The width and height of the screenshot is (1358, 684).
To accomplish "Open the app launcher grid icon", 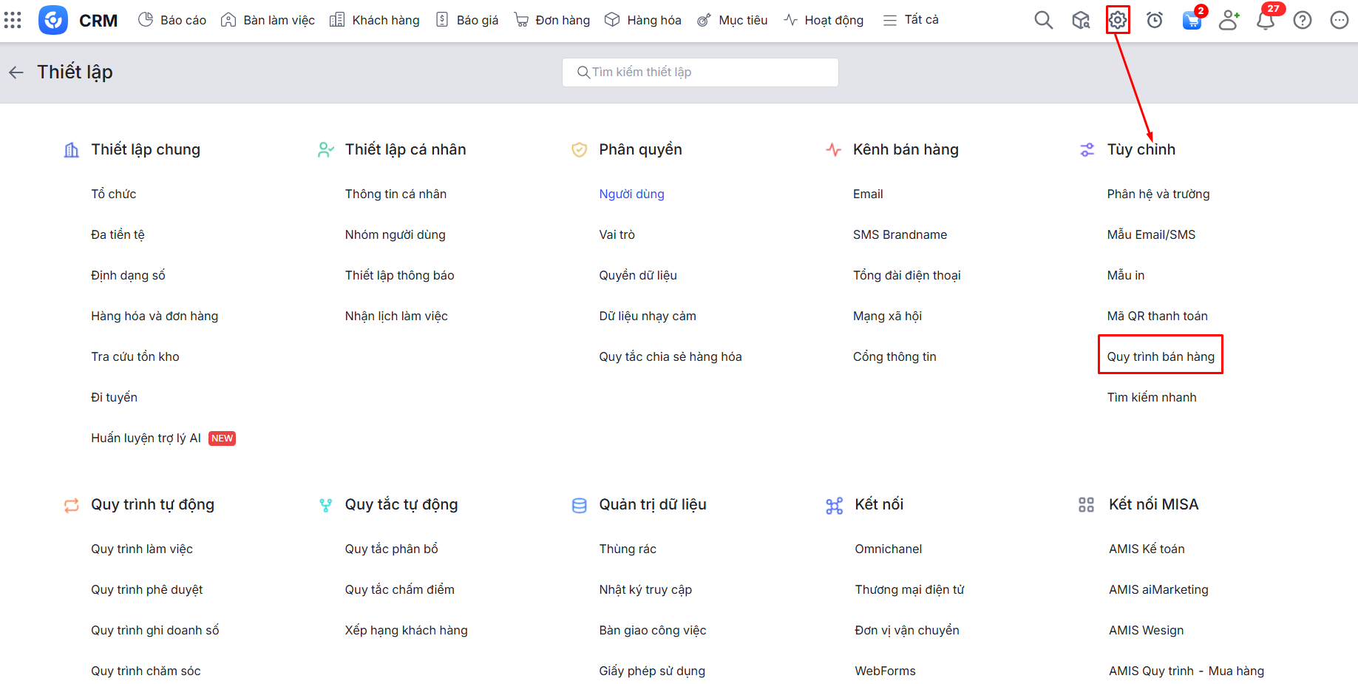I will click(x=13, y=20).
